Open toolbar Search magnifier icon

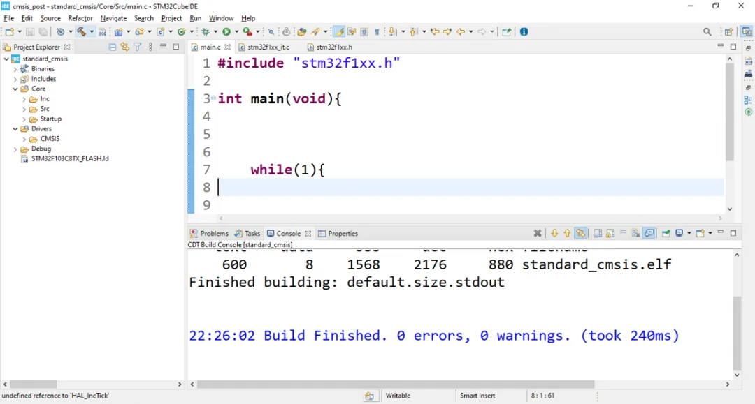(x=707, y=31)
